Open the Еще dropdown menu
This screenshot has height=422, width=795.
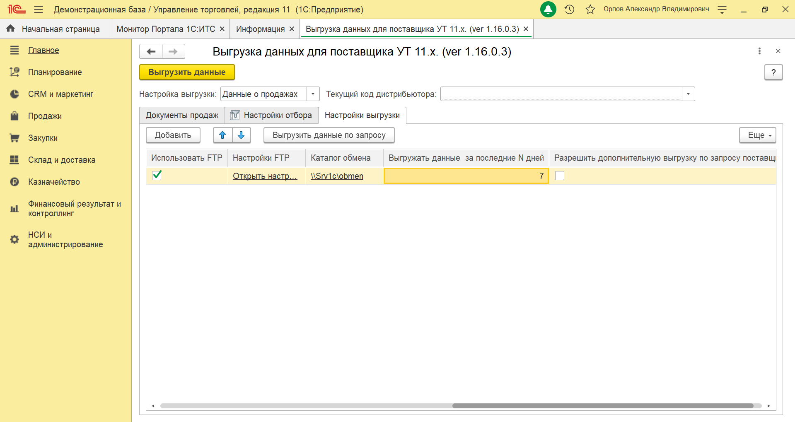[x=758, y=135]
